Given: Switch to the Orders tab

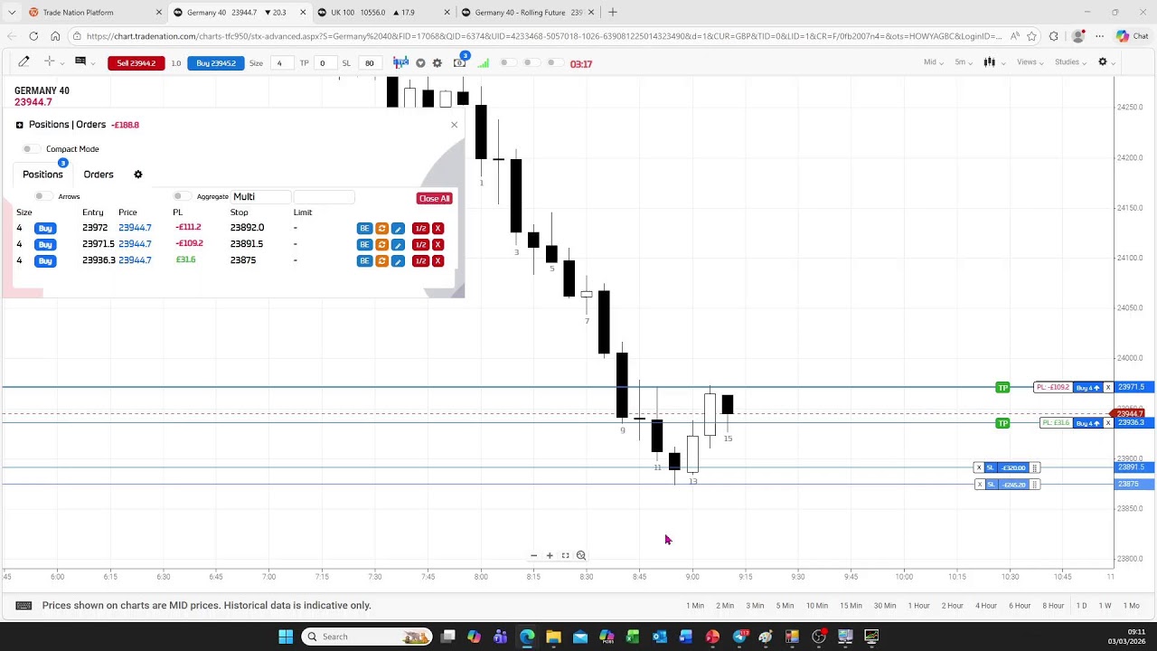Looking at the screenshot, I should 99,175.
